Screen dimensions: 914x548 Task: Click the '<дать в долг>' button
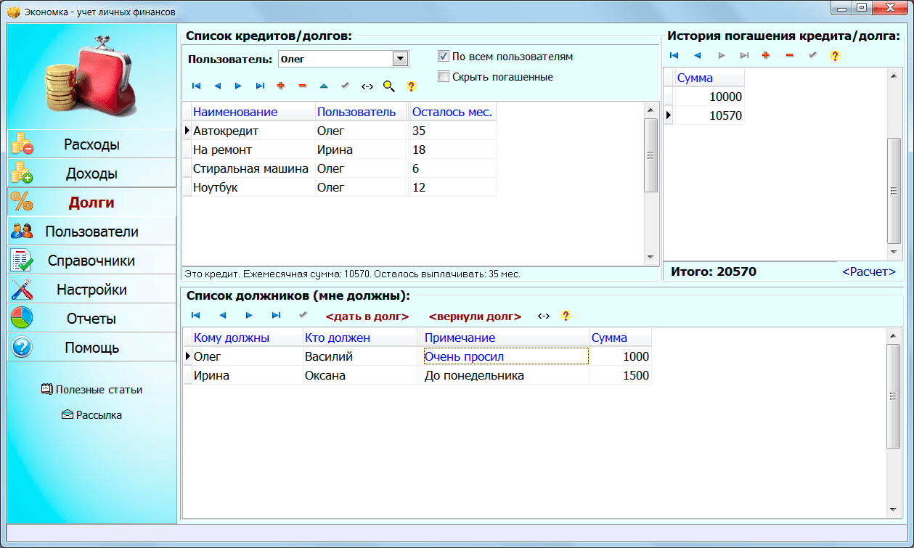(x=367, y=316)
